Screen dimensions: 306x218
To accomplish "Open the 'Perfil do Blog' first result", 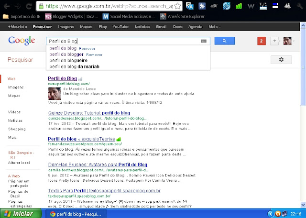I will pyautogui.click(x=63, y=78).
